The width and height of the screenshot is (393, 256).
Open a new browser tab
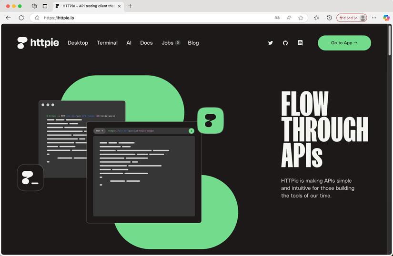130,6
